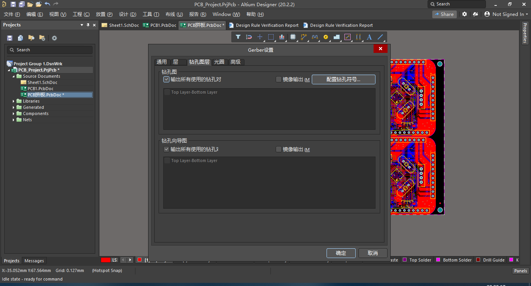Collapse the Source Documents folder
This screenshot has height=286, width=531.
tap(13, 76)
